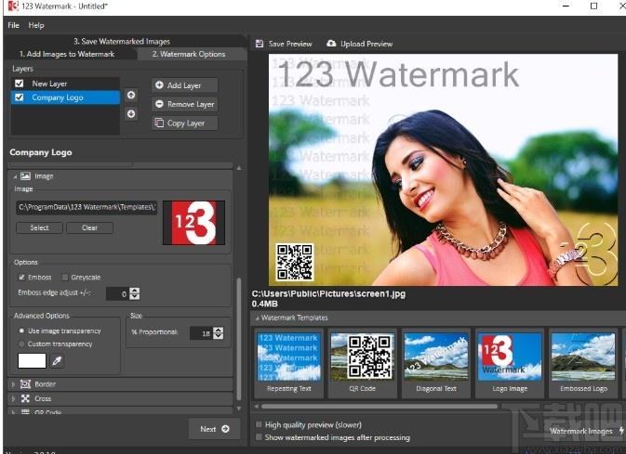Click the Border section icon

click(x=25, y=383)
